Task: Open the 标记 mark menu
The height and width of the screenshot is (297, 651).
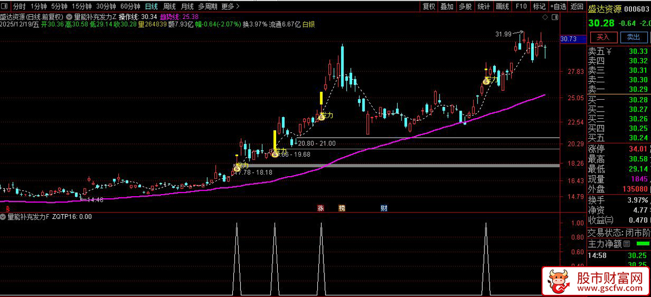Action: 539,7
